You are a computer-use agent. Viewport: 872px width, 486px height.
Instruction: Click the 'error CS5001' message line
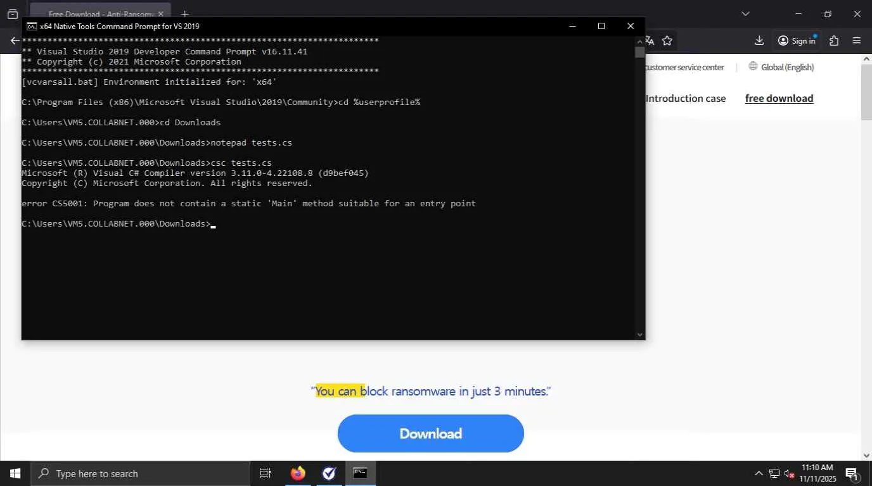[248, 203]
